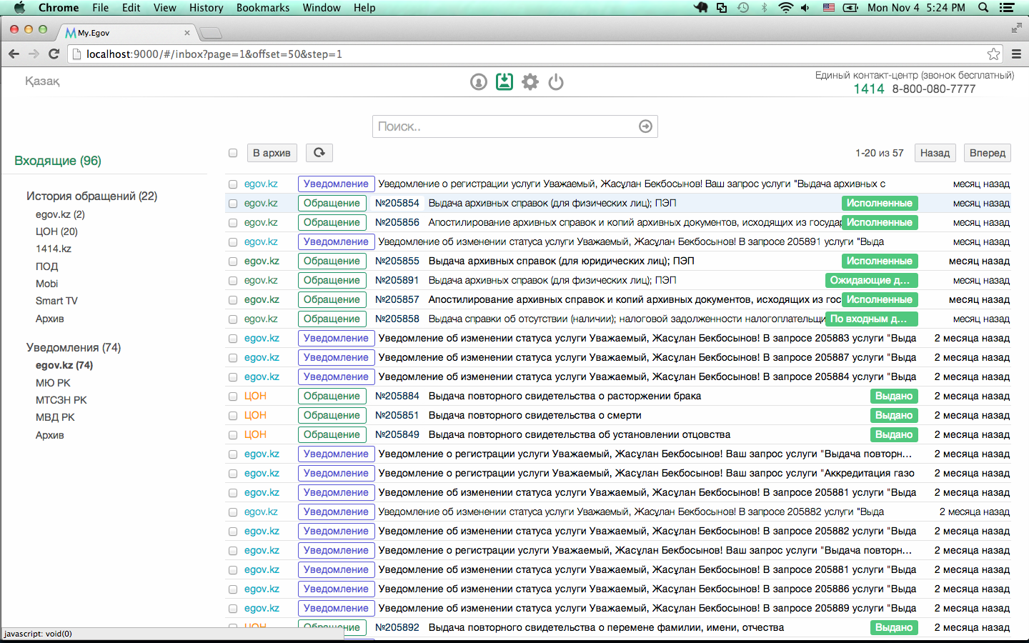Check the box for request №205856
This screenshot has width=1029, height=643.
tap(233, 223)
